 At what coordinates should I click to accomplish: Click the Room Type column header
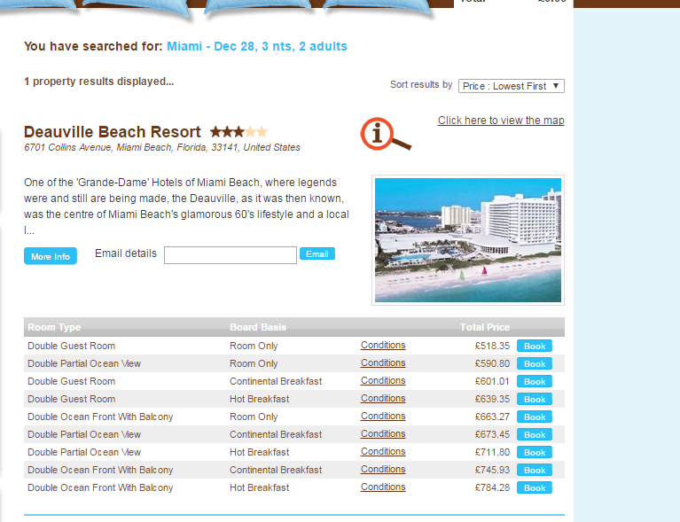pos(54,327)
